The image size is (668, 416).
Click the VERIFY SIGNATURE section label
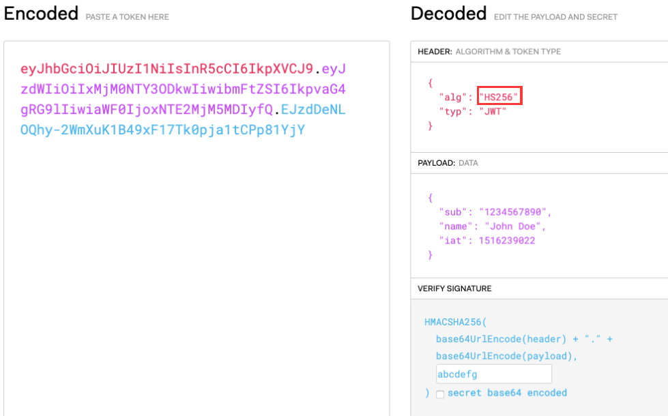(x=454, y=288)
